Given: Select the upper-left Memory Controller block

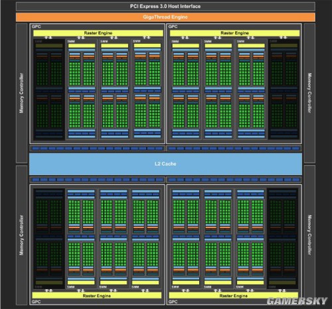Looking at the screenshot, I should point(22,93).
